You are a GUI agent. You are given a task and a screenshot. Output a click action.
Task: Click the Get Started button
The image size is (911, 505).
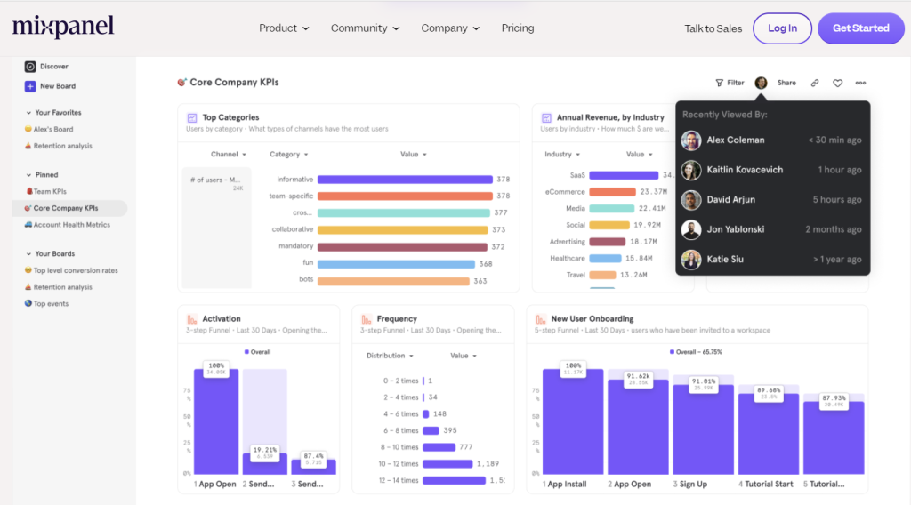coord(860,28)
